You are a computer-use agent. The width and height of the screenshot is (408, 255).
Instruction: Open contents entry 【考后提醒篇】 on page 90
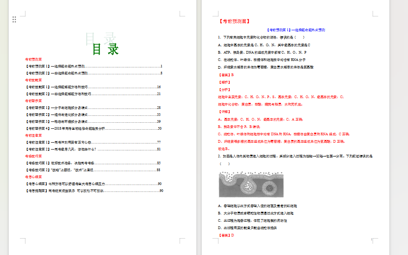point(94,191)
